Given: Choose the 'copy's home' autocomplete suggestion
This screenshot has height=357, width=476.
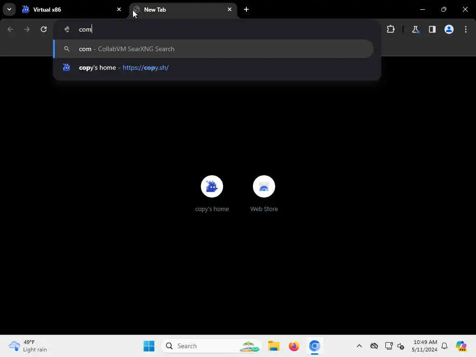Looking at the screenshot, I should (214, 67).
